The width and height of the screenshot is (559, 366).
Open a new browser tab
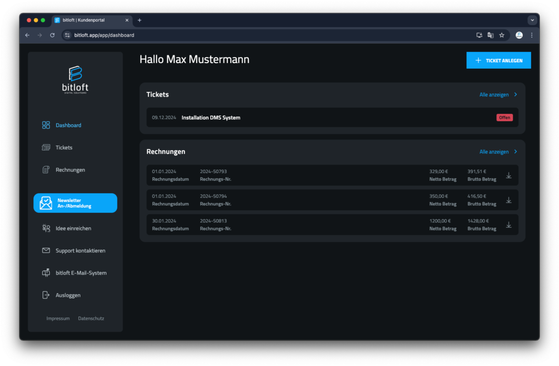point(139,20)
